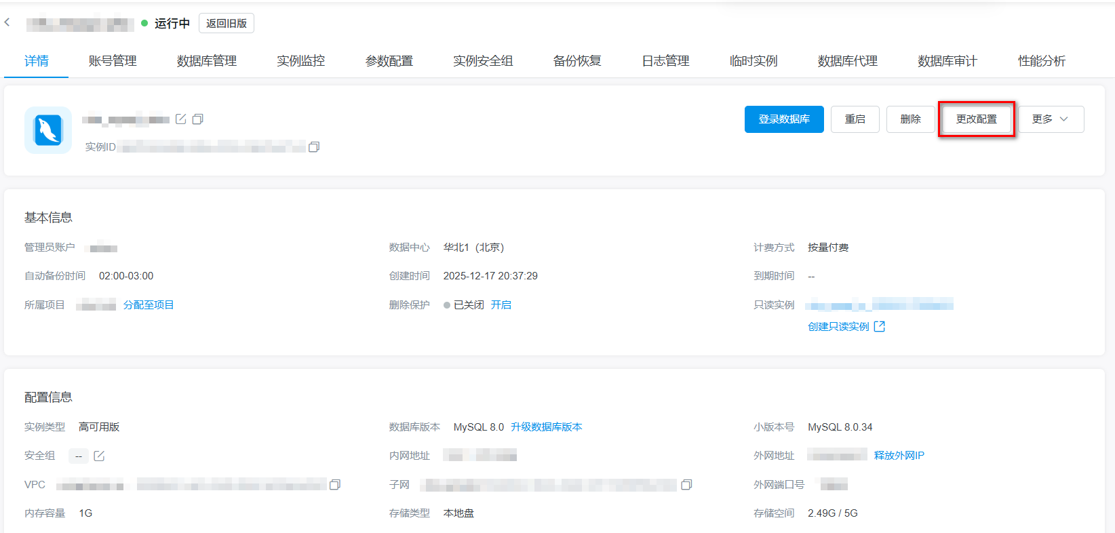1115x533 pixels.
Task: Open the 备份恢复 tab
Action: (x=577, y=61)
